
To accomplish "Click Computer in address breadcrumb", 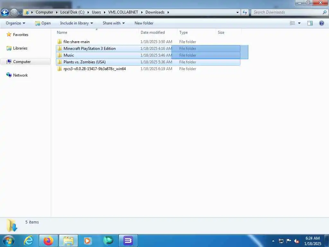I will pos(44,12).
